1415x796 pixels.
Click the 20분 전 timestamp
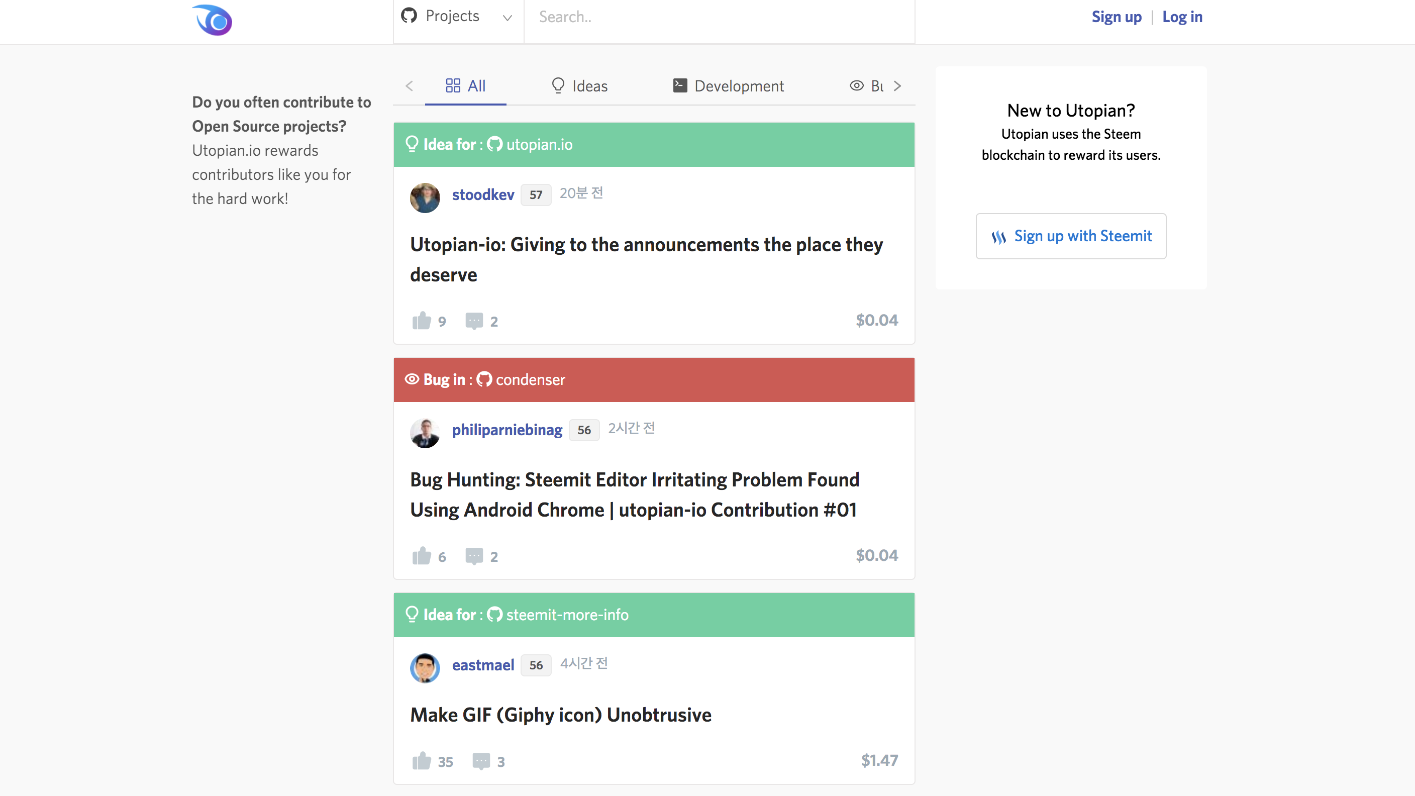pos(581,193)
